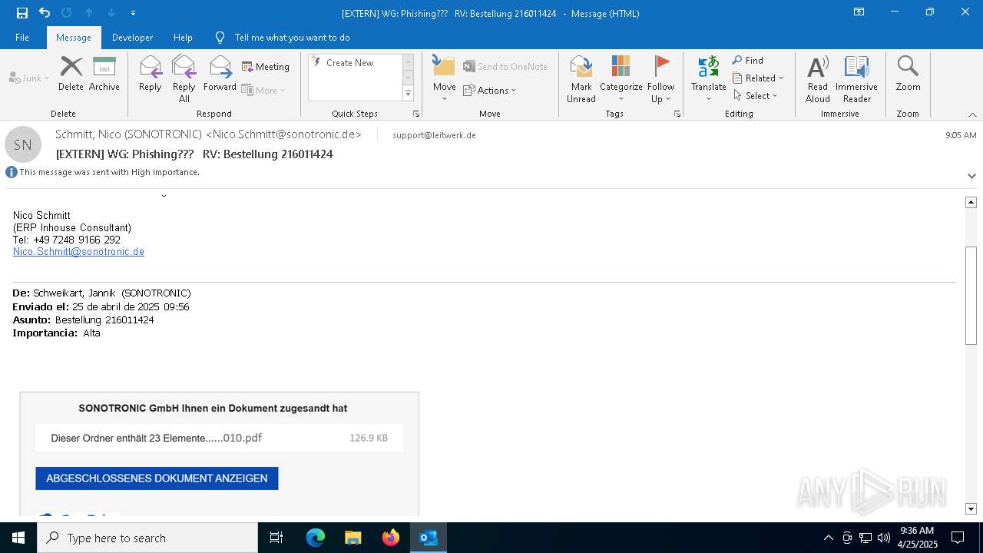Save the message via quick access toolbar
Viewport: 983px width, 553px height.
(x=22, y=13)
